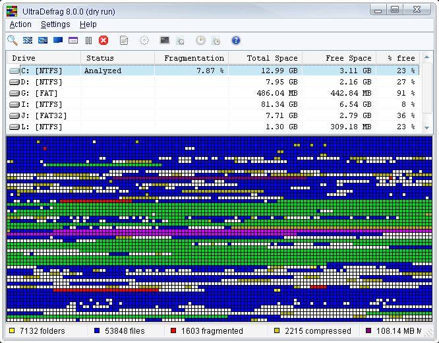Screen dimensions: 439x343
Task: Click the drive list scroll down arrow
Action: point(426,128)
